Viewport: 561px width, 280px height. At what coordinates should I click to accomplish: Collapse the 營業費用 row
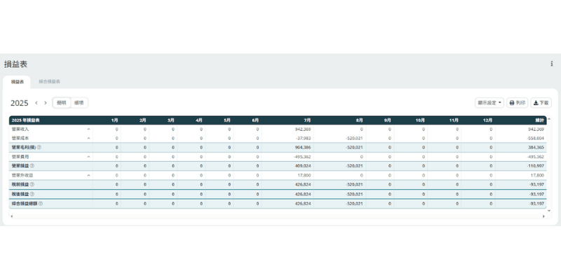point(88,157)
